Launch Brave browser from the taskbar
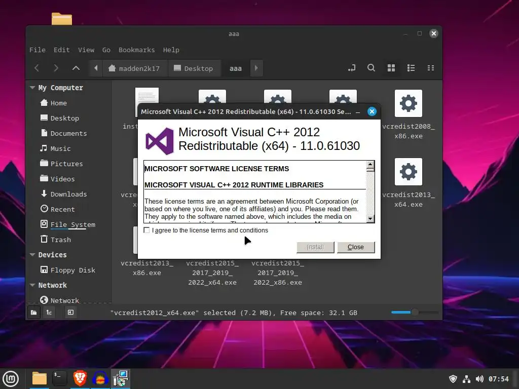 pos(80,379)
